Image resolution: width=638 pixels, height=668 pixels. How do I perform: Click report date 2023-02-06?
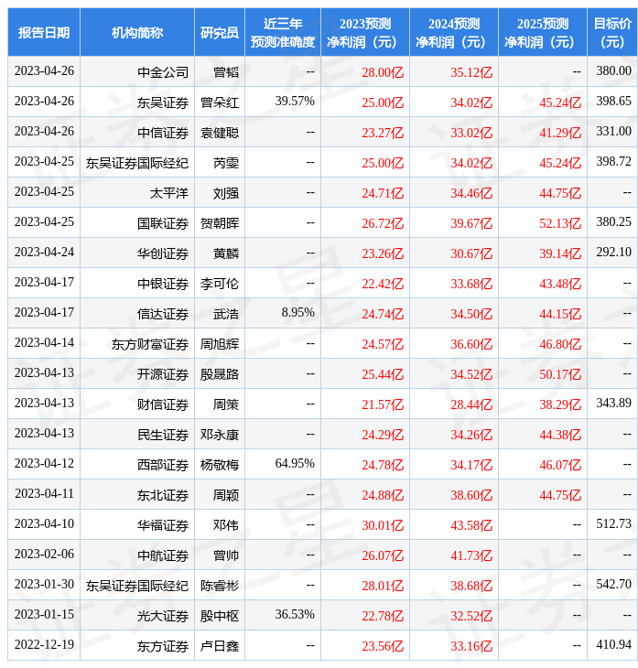(44, 555)
